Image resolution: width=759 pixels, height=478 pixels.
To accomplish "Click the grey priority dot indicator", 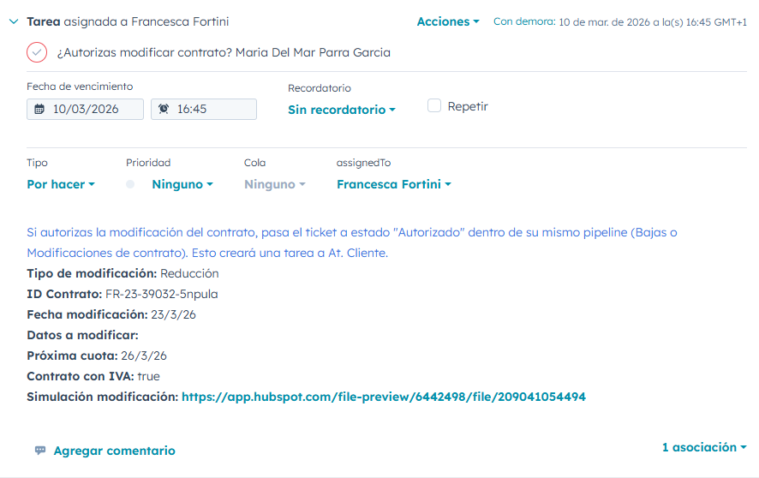I will (130, 184).
